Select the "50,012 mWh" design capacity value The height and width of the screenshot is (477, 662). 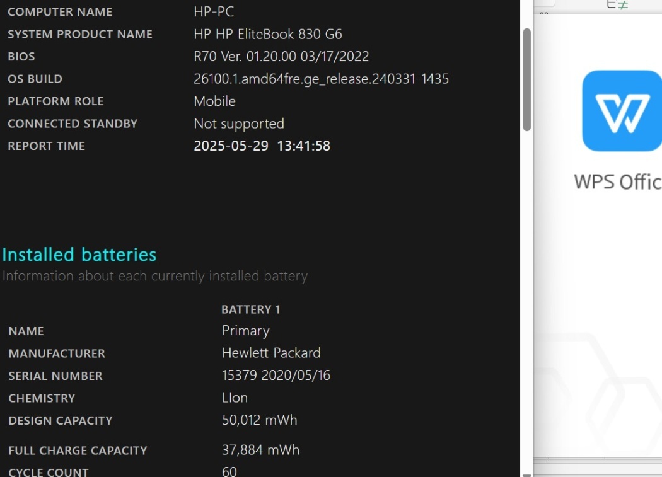(260, 420)
